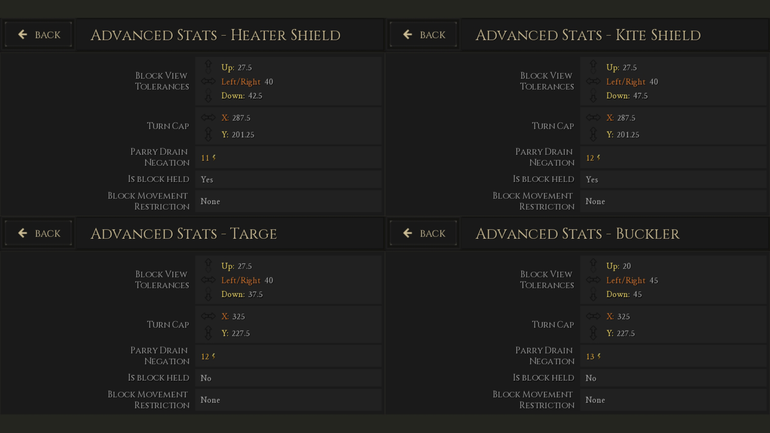
Task: Select Targe Left/Right horizontal arrows icon
Action: pos(208,280)
